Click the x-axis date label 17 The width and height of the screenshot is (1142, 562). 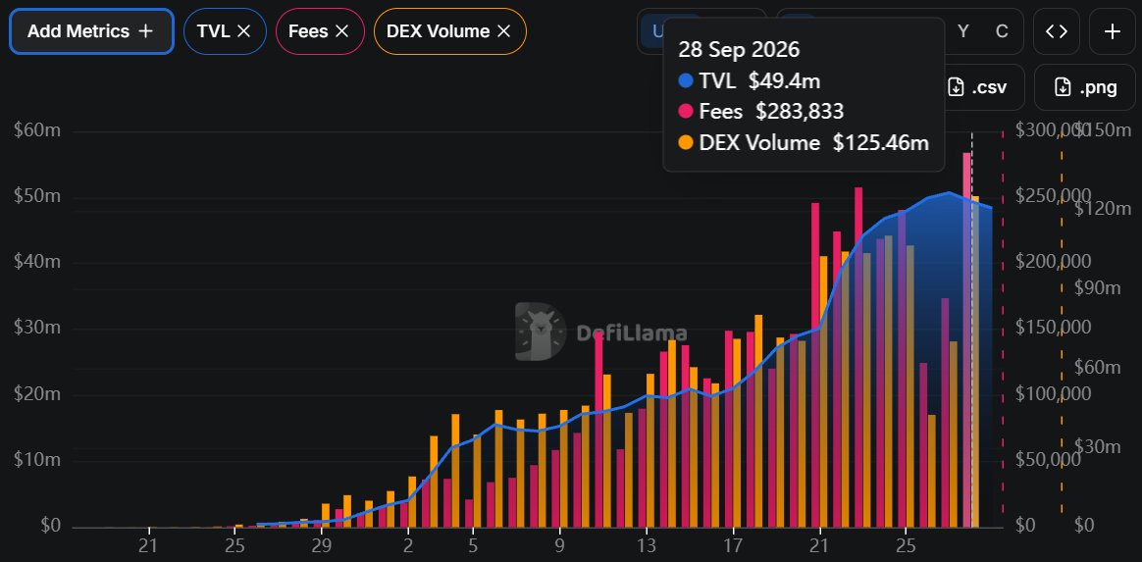pyautogui.click(x=733, y=545)
